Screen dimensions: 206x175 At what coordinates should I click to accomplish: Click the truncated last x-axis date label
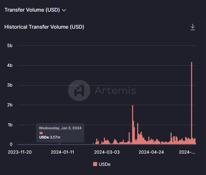tap(187, 152)
